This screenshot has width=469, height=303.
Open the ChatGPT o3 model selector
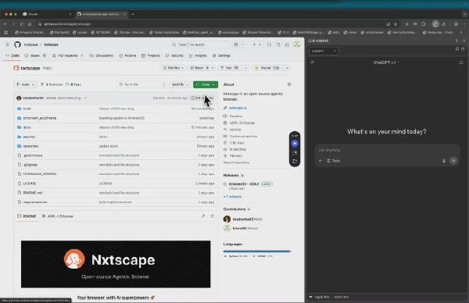tap(386, 62)
